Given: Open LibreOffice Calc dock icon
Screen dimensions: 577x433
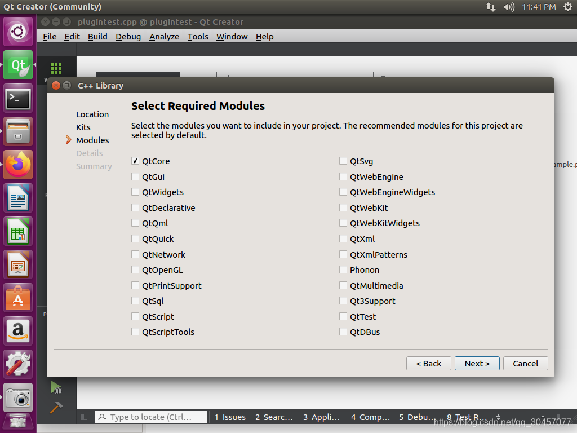Looking at the screenshot, I should [x=18, y=231].
